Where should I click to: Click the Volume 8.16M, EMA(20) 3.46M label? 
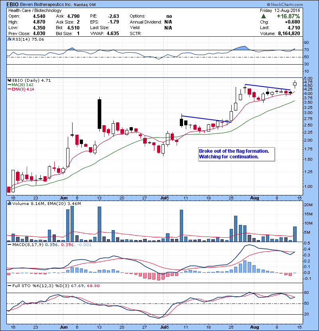[46, 203]
